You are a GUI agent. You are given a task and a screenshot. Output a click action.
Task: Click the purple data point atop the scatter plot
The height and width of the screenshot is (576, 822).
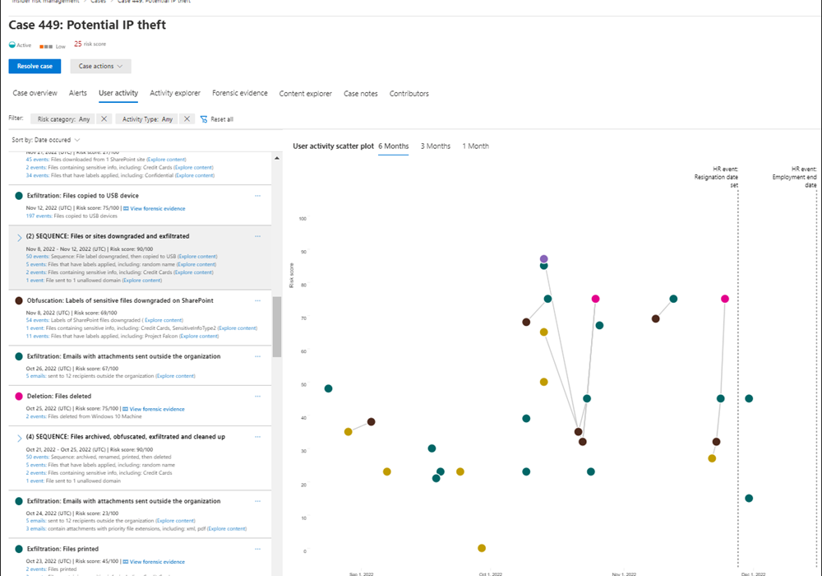(x=543, y=259)
